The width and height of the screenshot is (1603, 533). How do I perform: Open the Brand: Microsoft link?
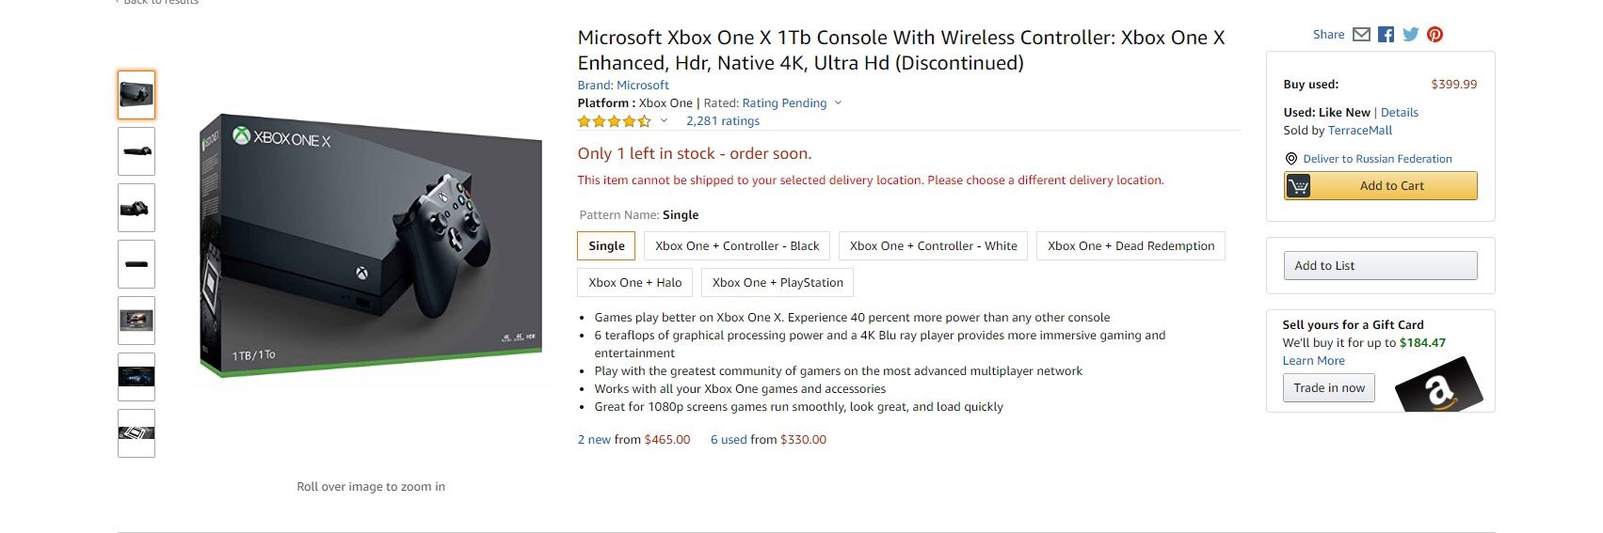click(x=623, y=86)
